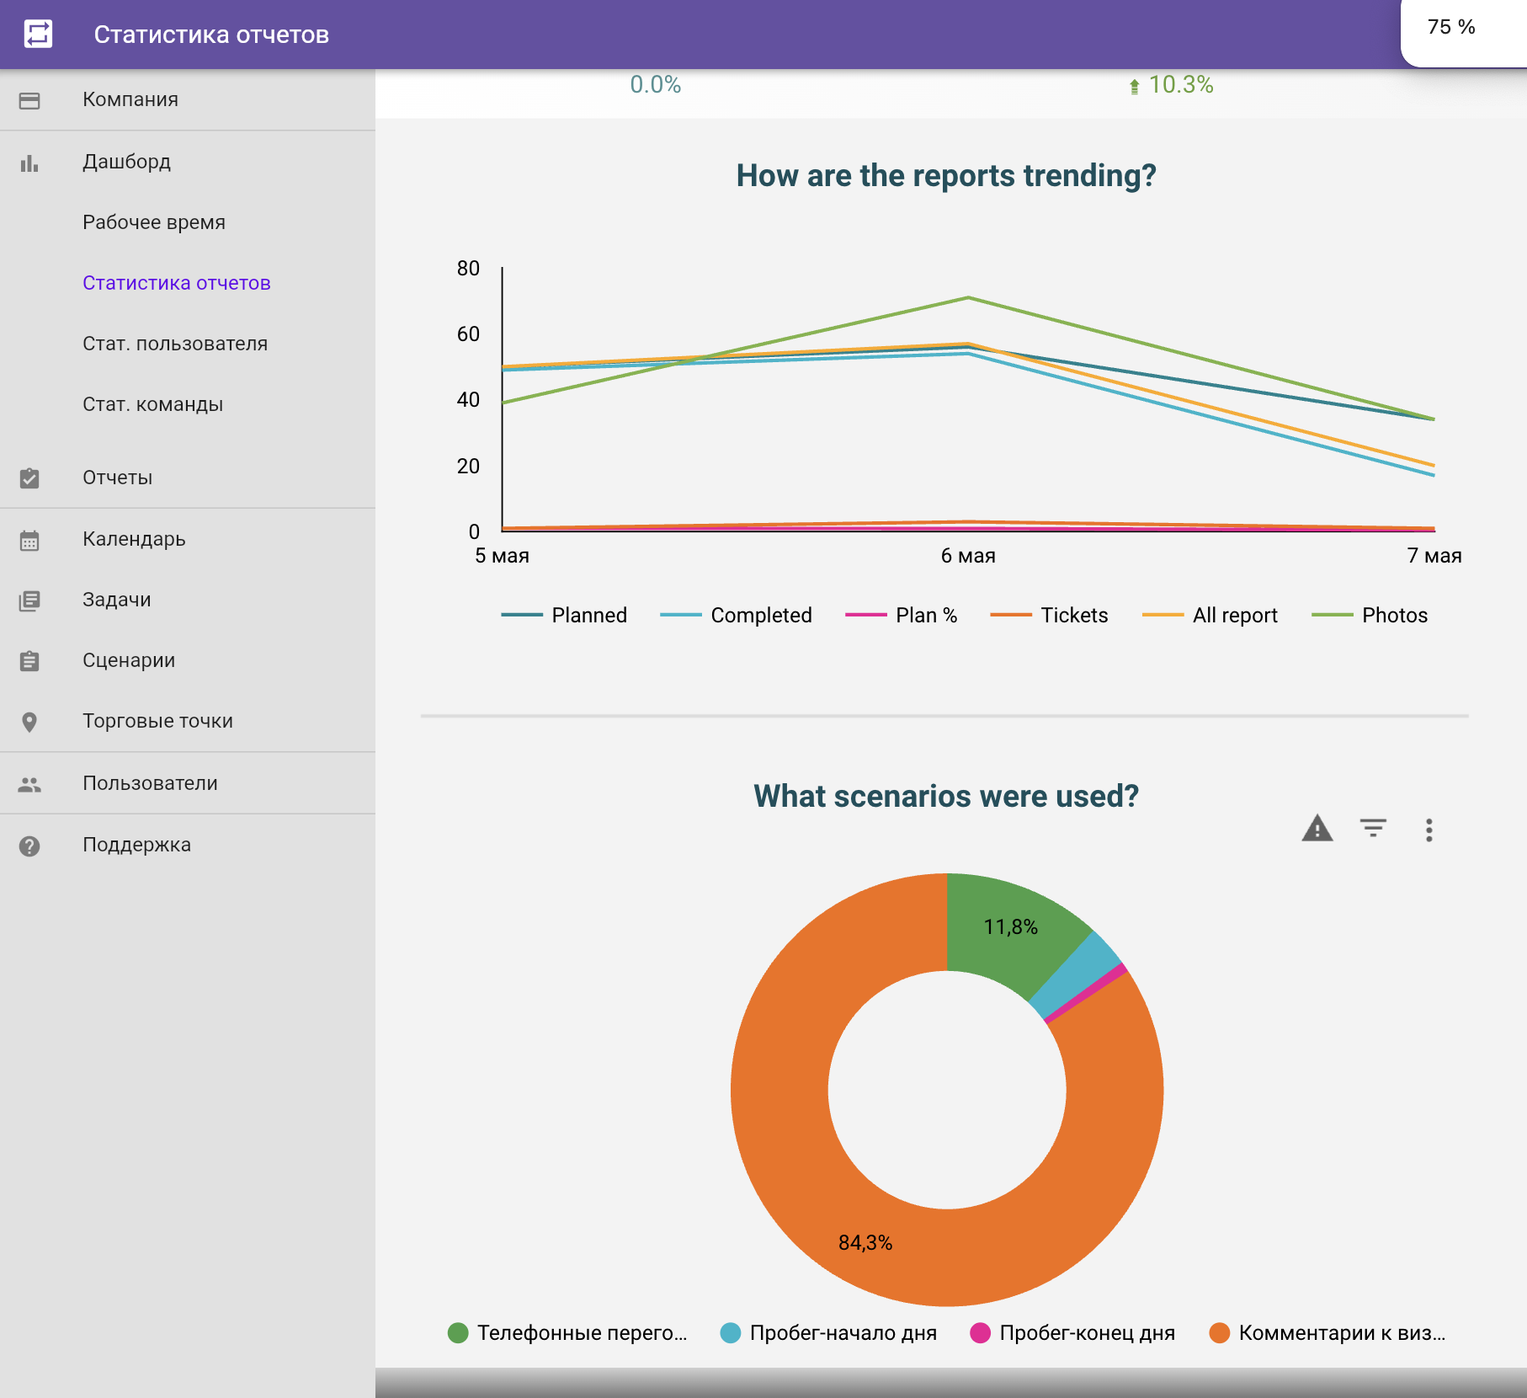Open the three-dot menu on scenarios chart

click(1429, 830)
